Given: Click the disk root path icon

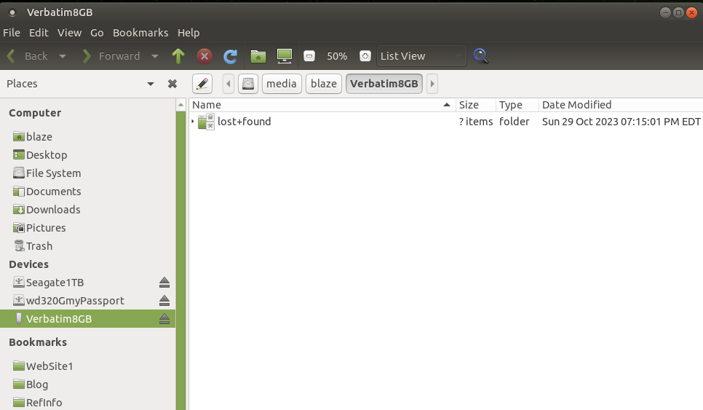Looking at the screenshot, I should click(x=248, y=84).
